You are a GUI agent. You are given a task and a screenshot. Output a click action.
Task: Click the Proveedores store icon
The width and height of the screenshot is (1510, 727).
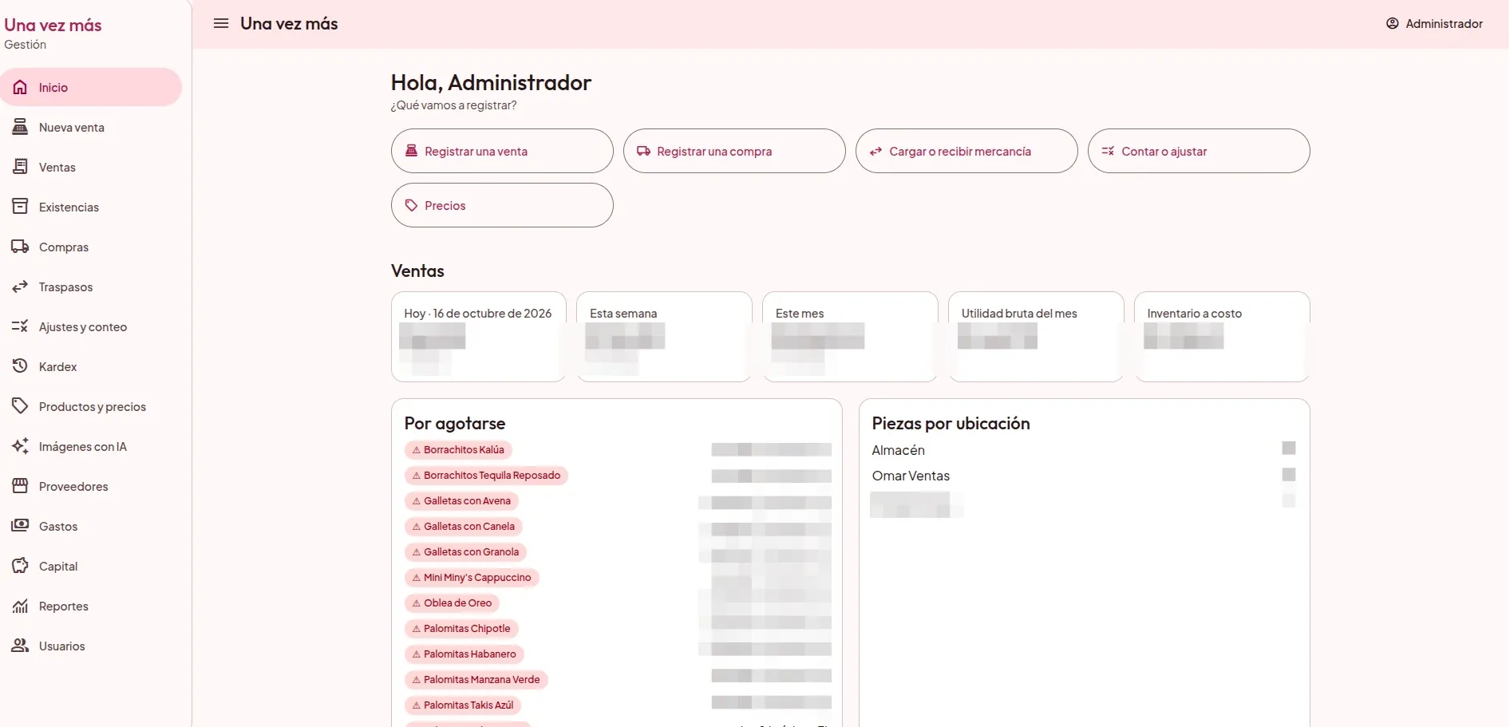[x=20, y=486]
